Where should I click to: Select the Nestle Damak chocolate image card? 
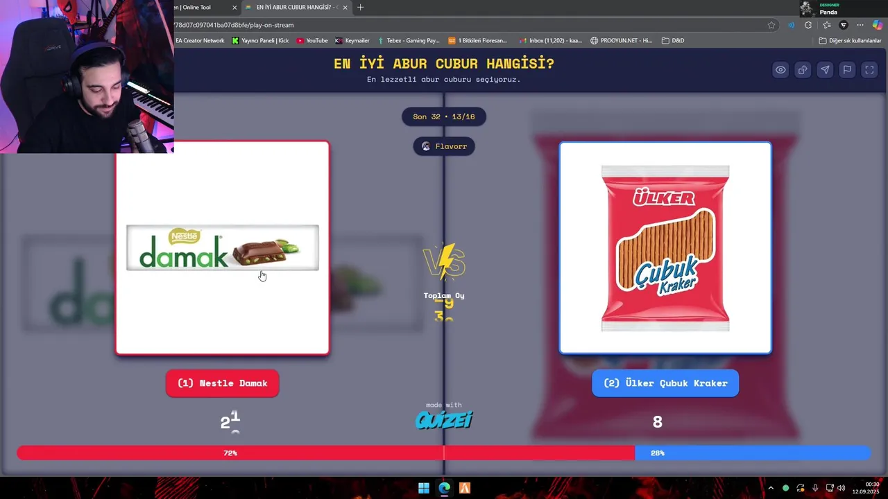[222, 248]
